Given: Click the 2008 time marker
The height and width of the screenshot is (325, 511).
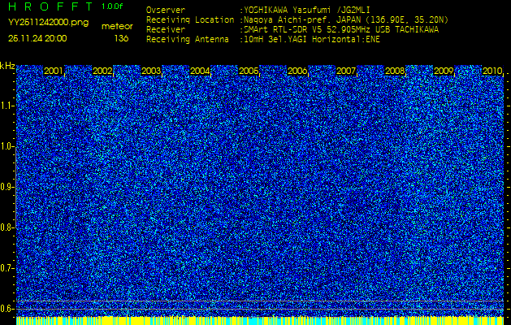Looking at the screenshot, I should pyautogui.click(x=395, y=71).
